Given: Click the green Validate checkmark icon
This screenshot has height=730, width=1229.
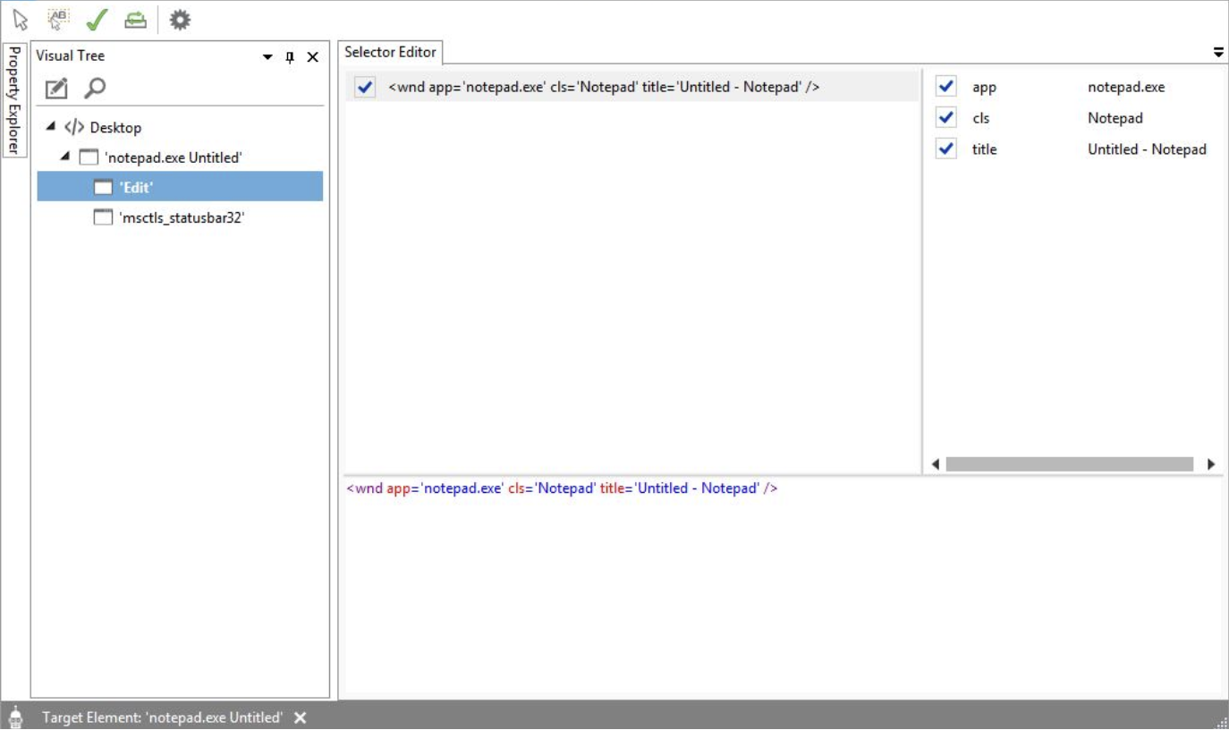Looking at the screenshot, I should (97, 19).
